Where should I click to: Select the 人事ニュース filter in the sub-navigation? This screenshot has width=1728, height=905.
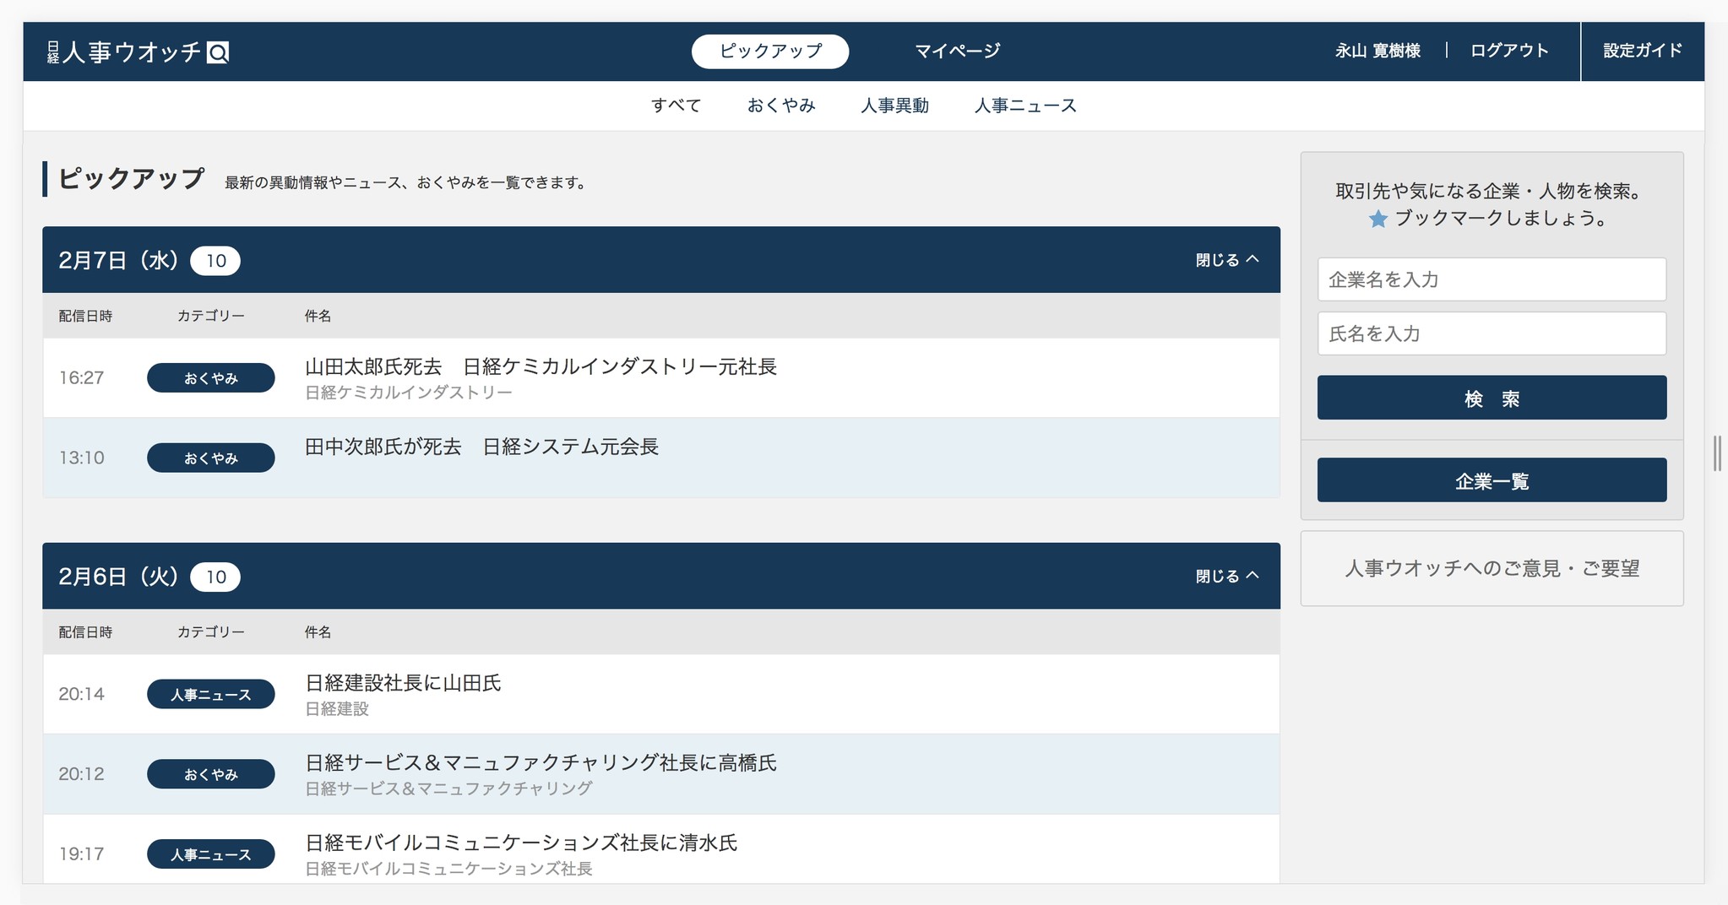click(x=1025, y=106)
